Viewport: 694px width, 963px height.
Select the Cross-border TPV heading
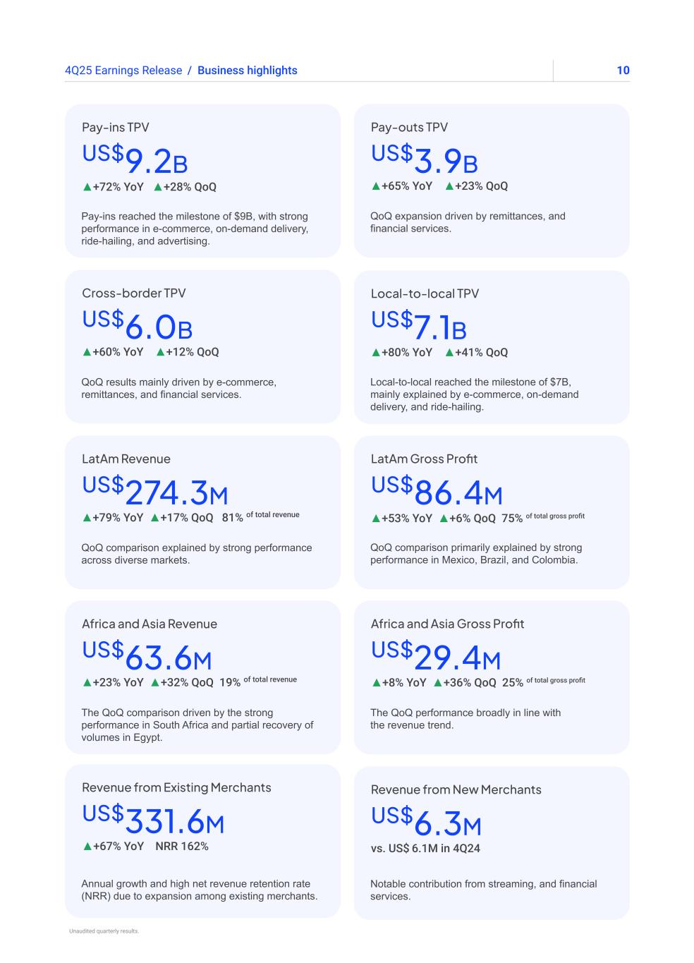click(134, 293)
